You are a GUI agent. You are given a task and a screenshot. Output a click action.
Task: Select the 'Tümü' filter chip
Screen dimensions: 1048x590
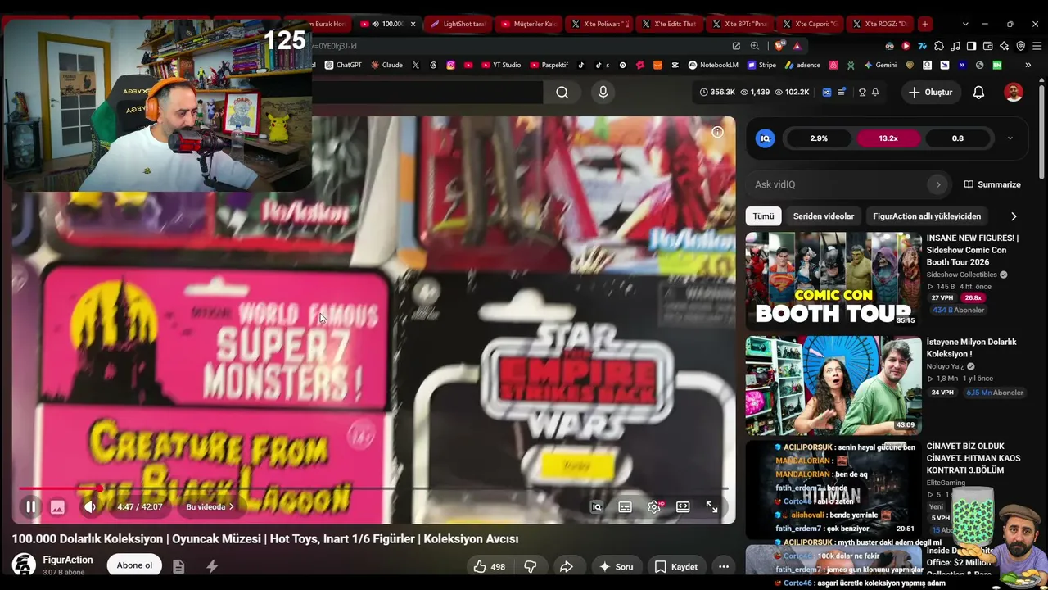pos(763,216)
